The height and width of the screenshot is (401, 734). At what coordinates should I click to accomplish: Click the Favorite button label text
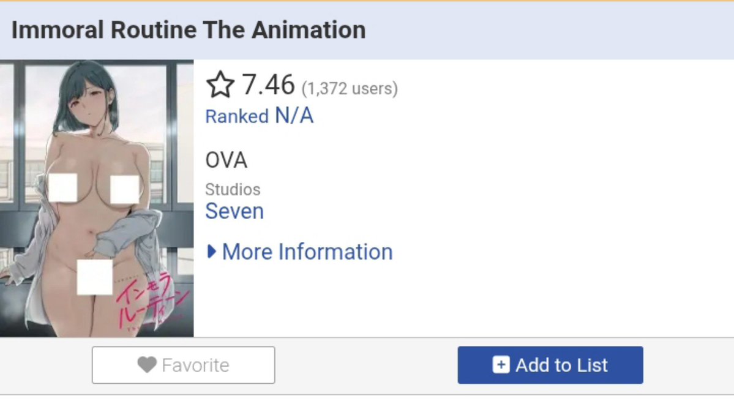(195, 365)
